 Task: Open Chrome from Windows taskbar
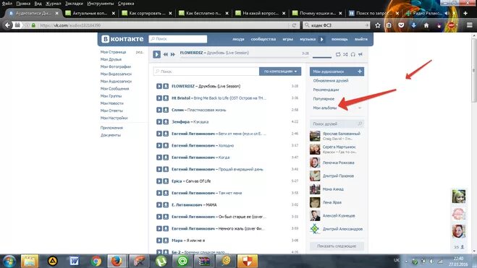click(x=96, y=261)
